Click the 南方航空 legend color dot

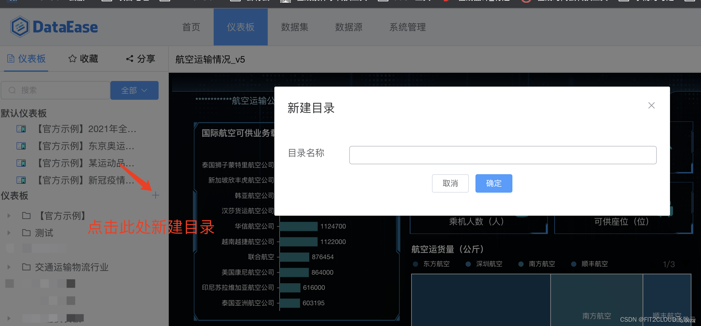[521, 264]
